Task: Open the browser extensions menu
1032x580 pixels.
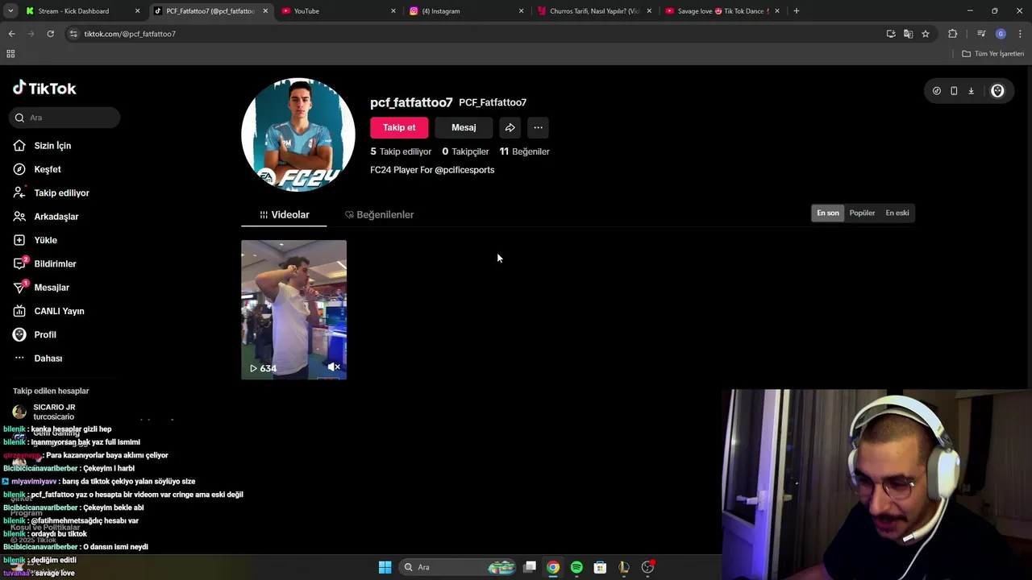Action: pos(953,34)
